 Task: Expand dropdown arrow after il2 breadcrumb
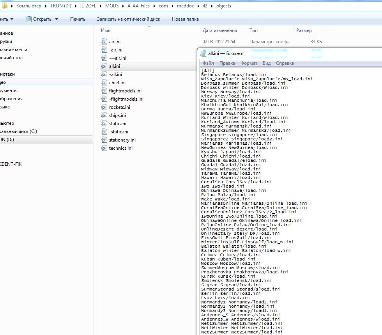pyautogui.click(x=212, y=6)
